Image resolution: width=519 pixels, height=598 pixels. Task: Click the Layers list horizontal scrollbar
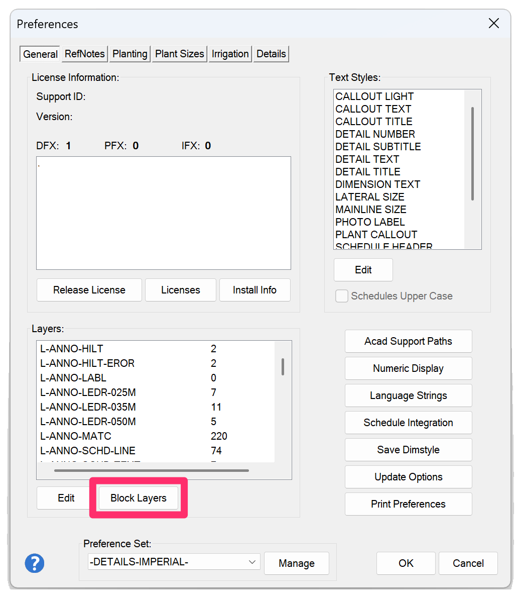pos(151,471)
